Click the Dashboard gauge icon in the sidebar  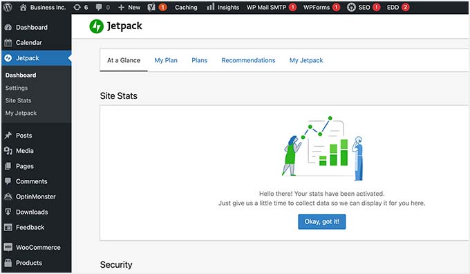point(8,27)
